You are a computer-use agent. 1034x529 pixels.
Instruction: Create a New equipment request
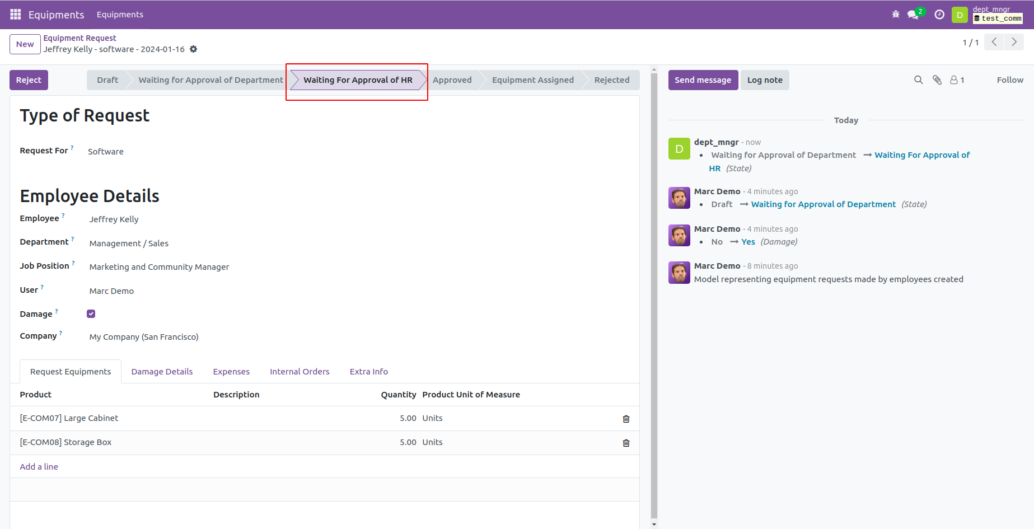click(25, 44)
